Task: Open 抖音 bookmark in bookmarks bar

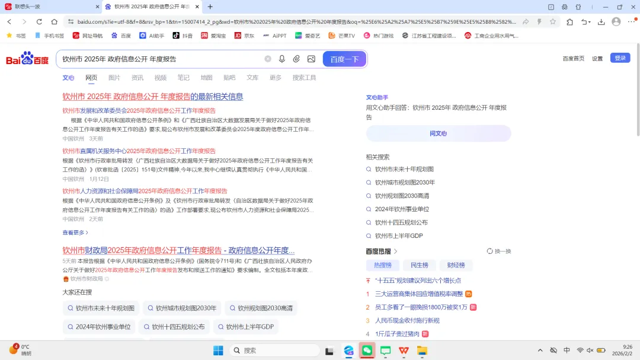Action: 183,36
